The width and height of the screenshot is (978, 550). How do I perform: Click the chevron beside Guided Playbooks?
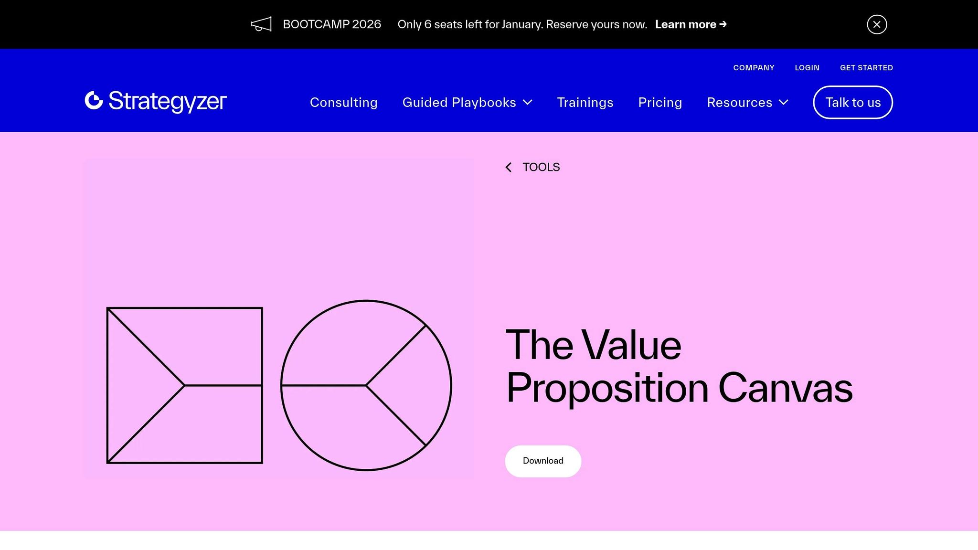coord(528,102)
